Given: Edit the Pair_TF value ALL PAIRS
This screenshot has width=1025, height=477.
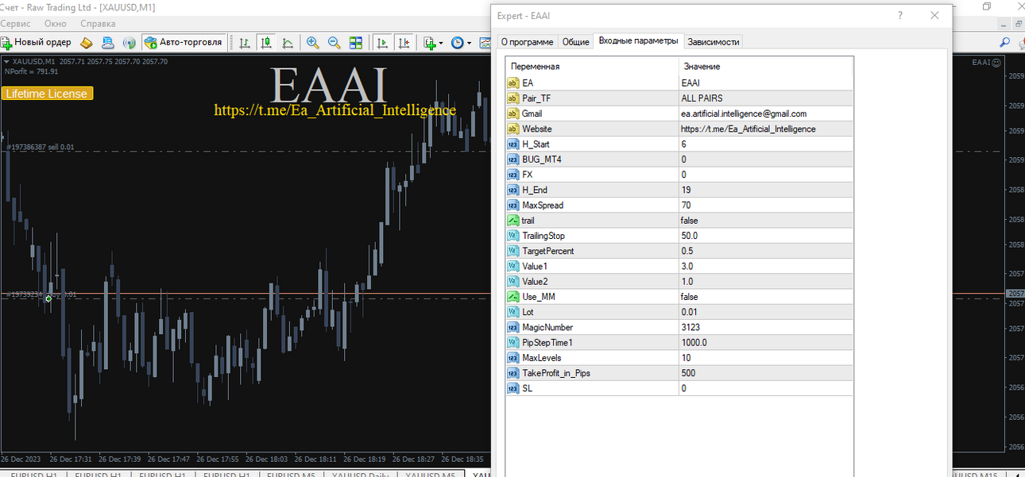Looking at the screenshot, I should pyautogui.click(x=766, y=98).
